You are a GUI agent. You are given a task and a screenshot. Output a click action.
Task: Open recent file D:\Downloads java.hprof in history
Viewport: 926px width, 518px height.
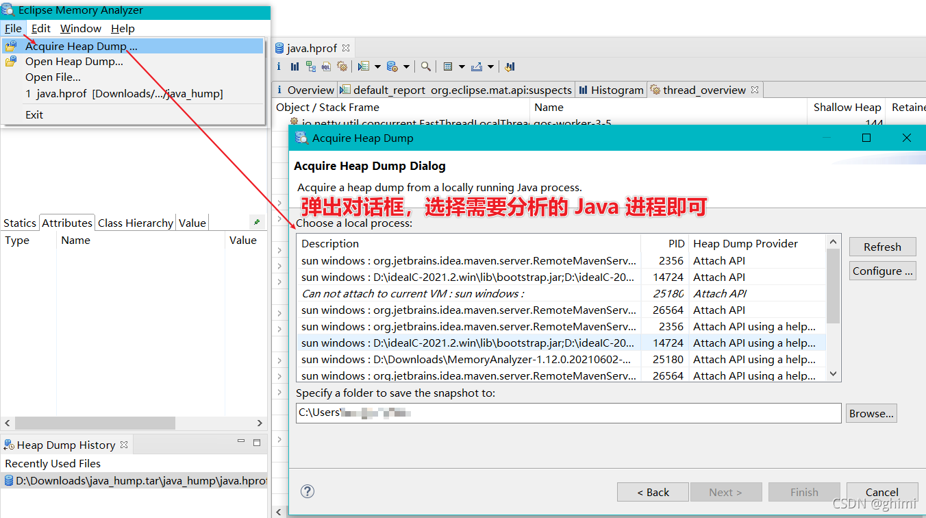click(x=135, y=480)
